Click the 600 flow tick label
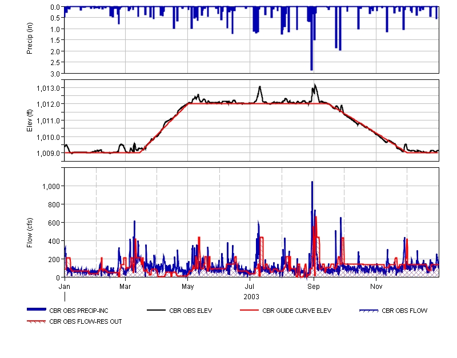Screen dimensions: 457x358 coord(54,223)
